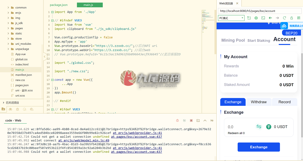
Task: Click the swap arrows exchange icon
Action: (x=259, y=127)
